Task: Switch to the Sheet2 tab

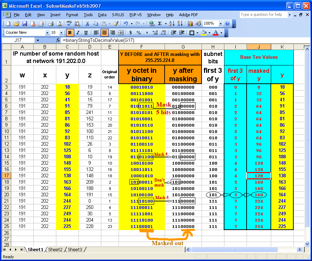Action: pos(55,249)
